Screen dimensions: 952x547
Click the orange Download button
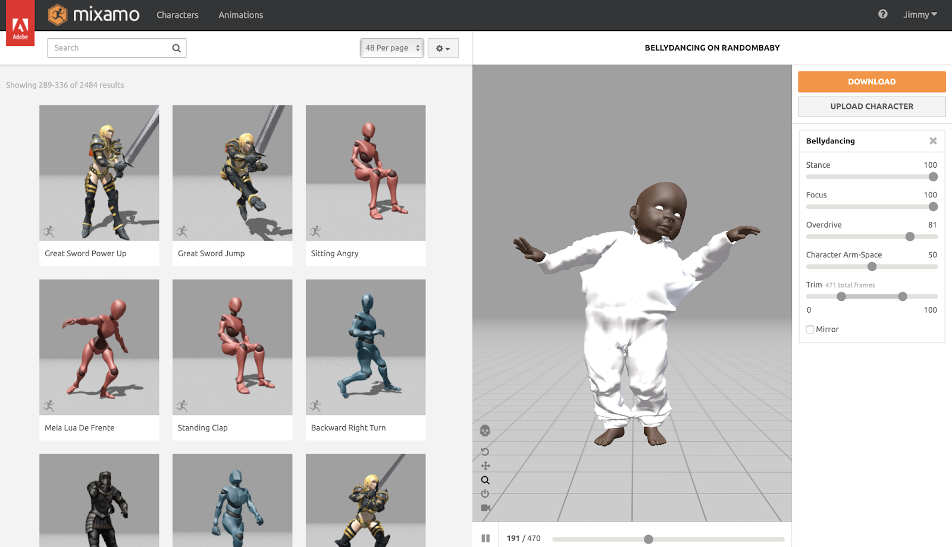point(872,82)
